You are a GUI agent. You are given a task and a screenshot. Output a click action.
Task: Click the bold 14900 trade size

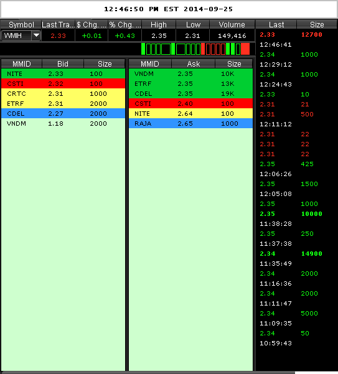pyautogui.click(x=311, y=253)
